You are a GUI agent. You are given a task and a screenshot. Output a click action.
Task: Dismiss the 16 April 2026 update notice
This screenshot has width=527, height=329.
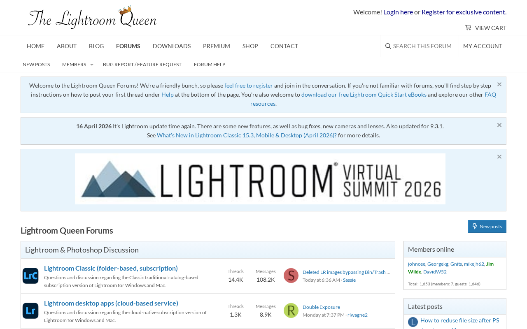click(x=499, y=125)
